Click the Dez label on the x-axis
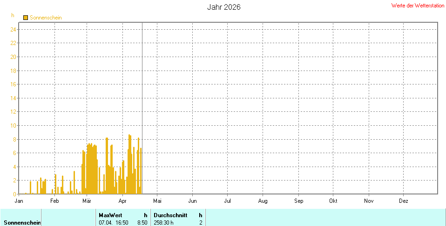Screen dimensions: 446x226 click(x=404, y=201)
